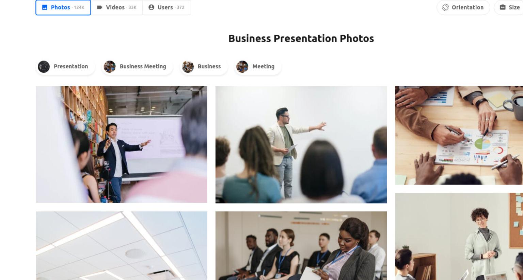Click the Orientation filter icon
The height and width of the screenshot is (280, 523).
click(x=445, y=7)
